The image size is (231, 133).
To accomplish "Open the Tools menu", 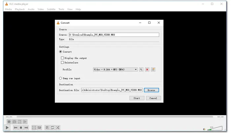I will click(x=61, y=9).
